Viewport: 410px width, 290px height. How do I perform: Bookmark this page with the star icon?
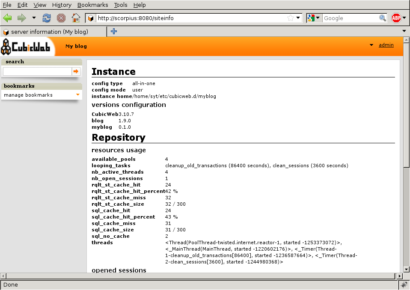pyautogui.click(x=290, y=18)
